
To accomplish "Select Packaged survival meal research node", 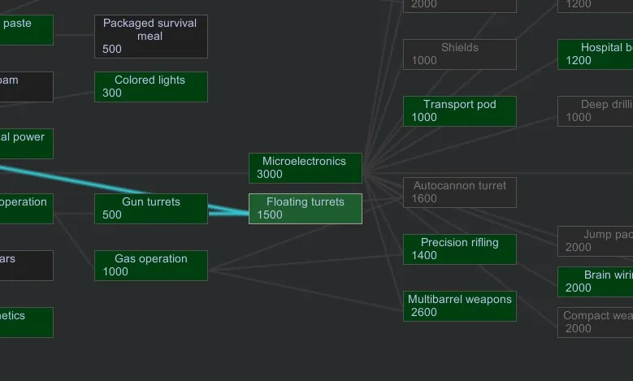I will (x=150, y=37).
